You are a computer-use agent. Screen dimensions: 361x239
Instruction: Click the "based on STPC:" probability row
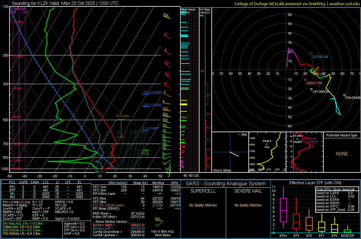(x=335, y=206)
